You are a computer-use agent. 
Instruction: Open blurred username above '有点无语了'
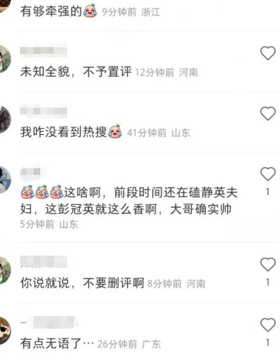pyautogui.click(x=48, y=322)
